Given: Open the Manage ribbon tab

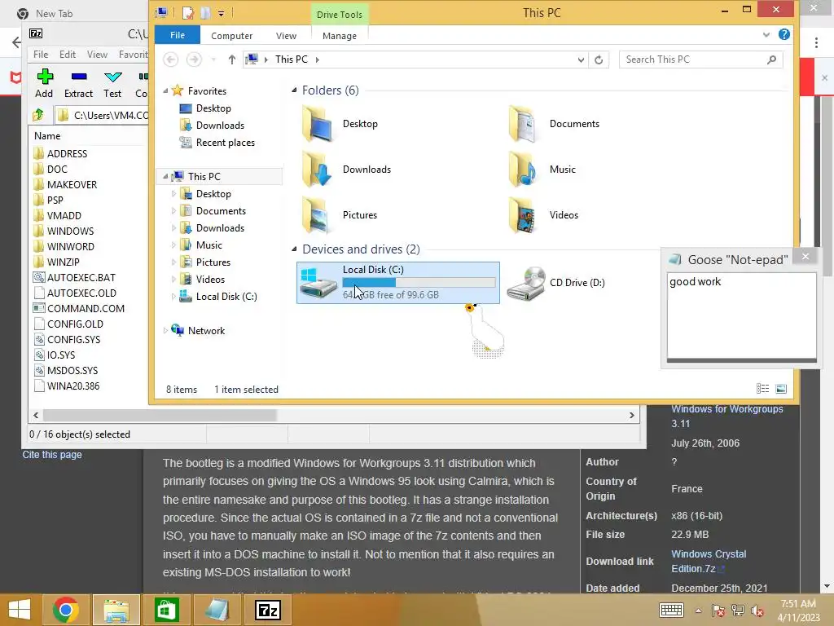Looking at the screenshot, I should click(340, 36).
